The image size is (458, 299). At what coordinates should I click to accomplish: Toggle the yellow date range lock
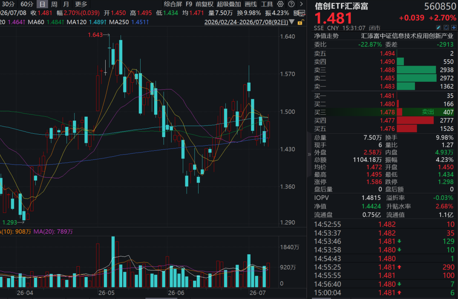pos(300,22)
